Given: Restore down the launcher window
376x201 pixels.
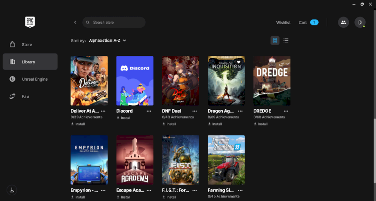Looking at the screenshot, I should point(362,4).
